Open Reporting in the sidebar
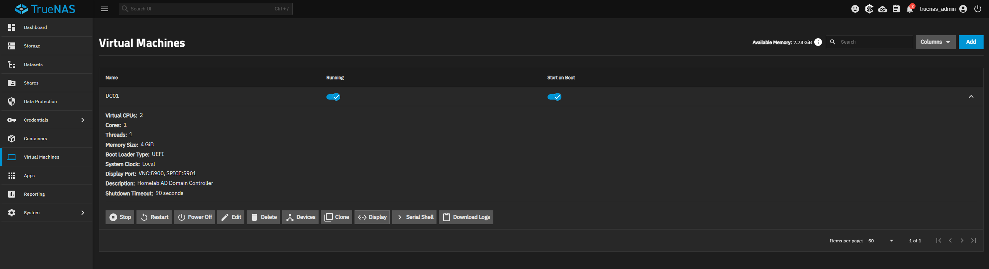This screenshot has height=269, width=989. [x=46, y=194]
